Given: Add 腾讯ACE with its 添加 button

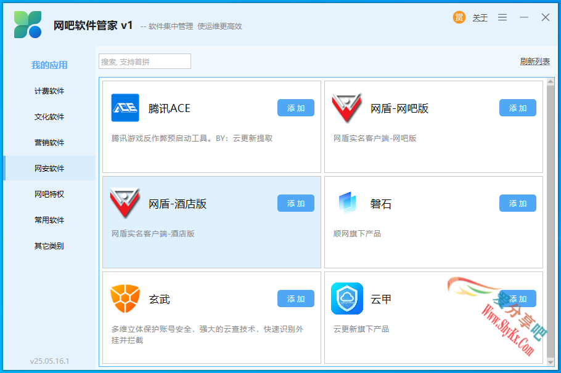Looking at the screenshot, I should point(296,108).
